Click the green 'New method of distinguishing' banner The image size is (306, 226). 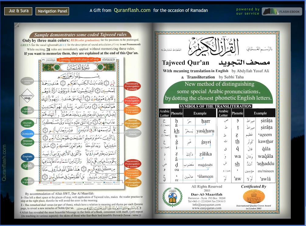click(218, 92)
